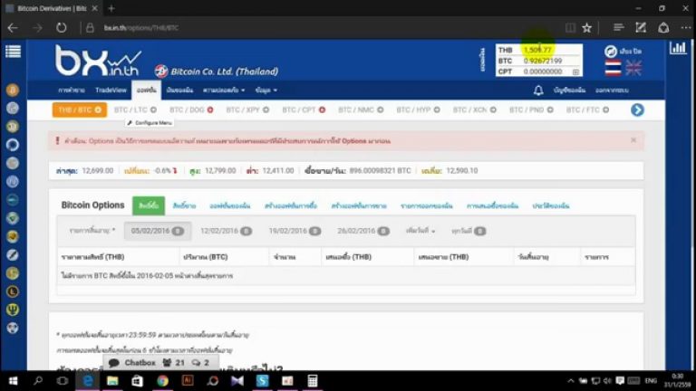Click the notification bell icon

(x=538, y=91)
